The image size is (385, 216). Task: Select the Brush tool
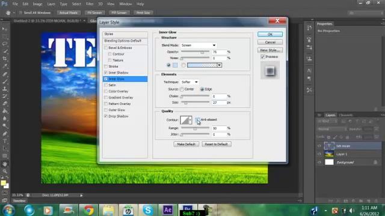5,81
